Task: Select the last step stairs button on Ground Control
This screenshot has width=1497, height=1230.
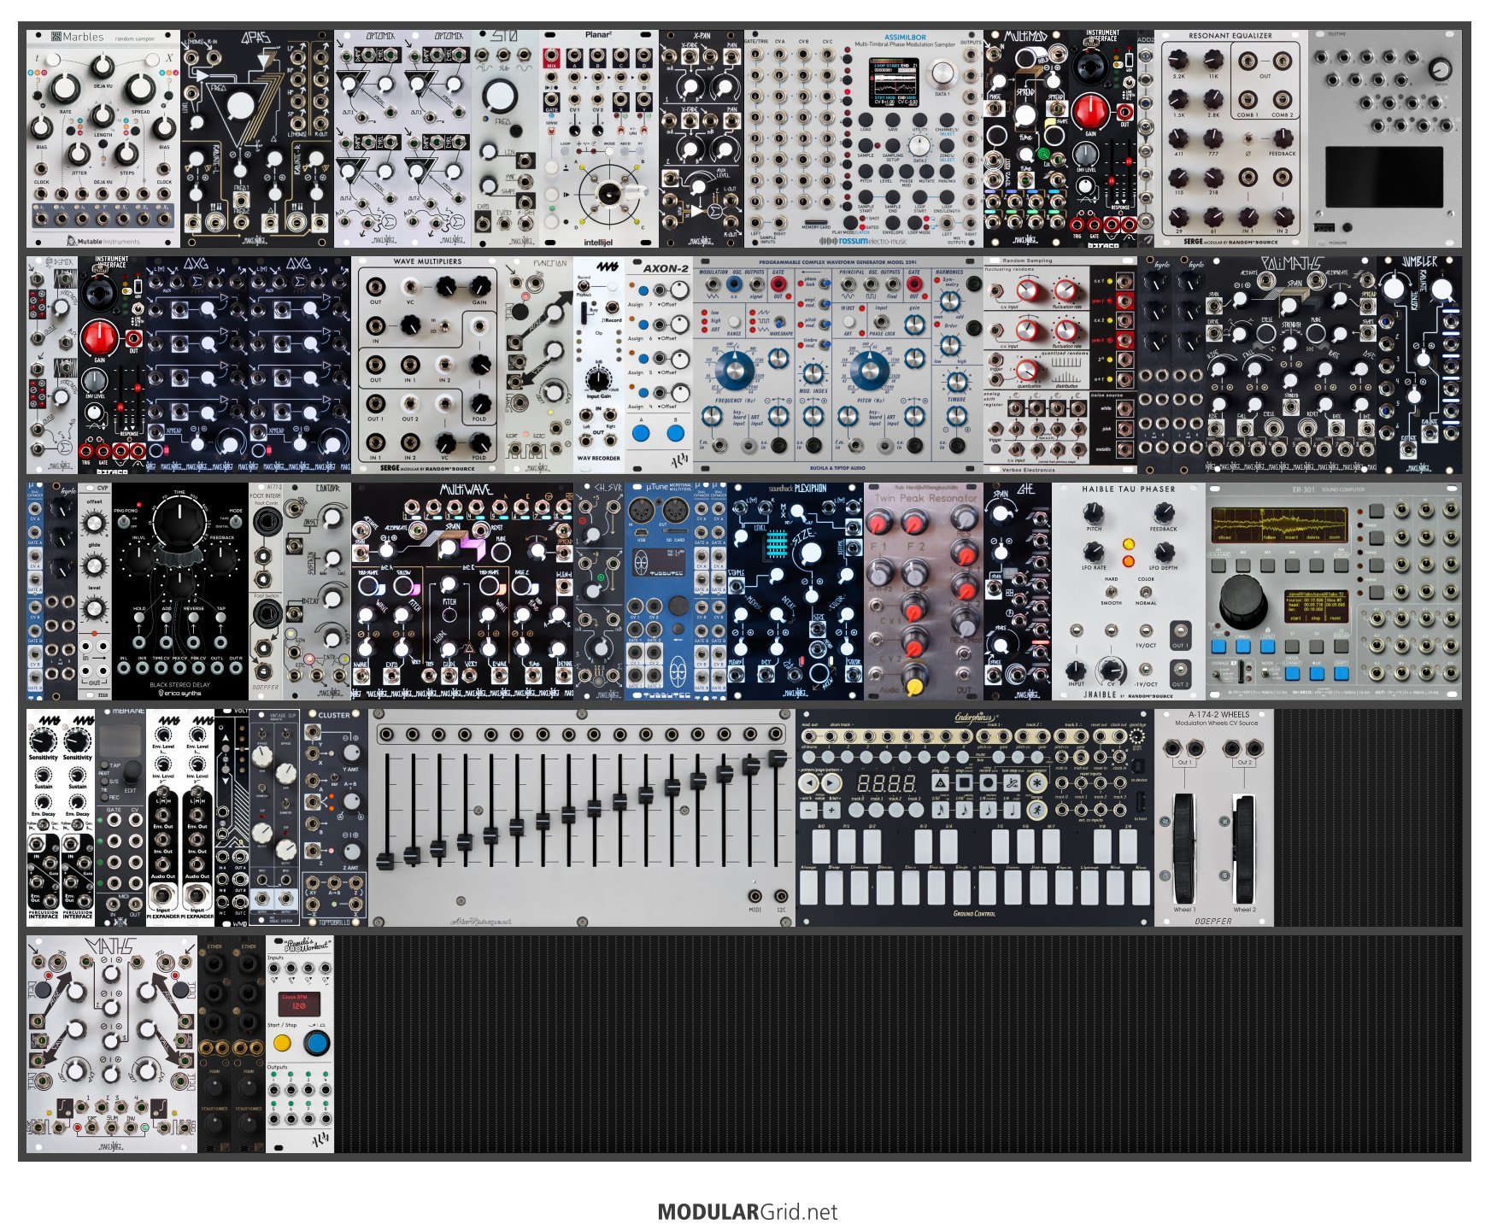Action: point(1013,782)
